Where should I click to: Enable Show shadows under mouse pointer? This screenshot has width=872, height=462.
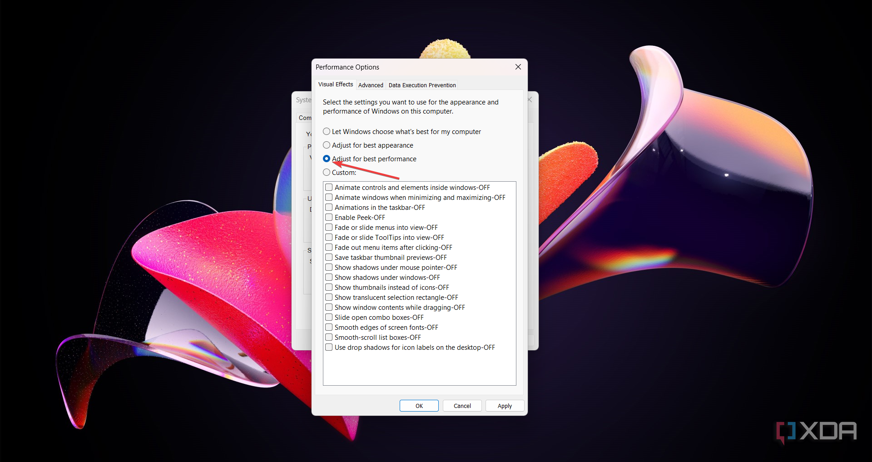pos(329,268)
